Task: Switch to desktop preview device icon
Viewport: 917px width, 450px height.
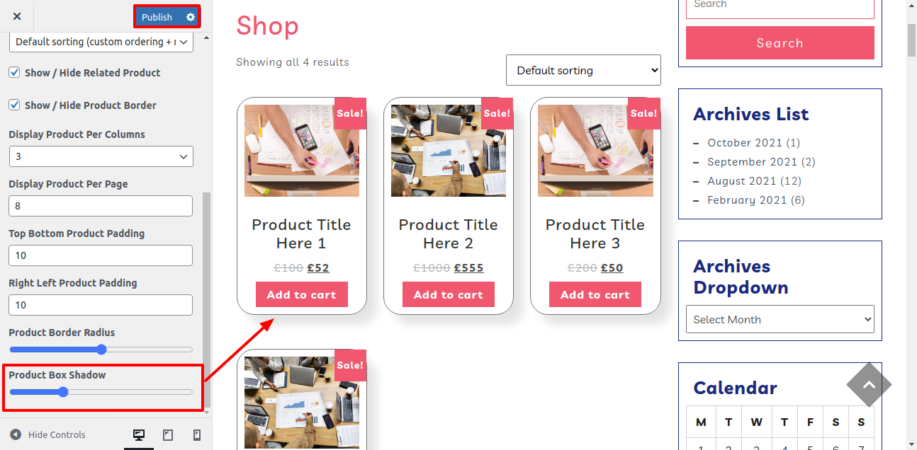Action: click(x=139, y=435)
